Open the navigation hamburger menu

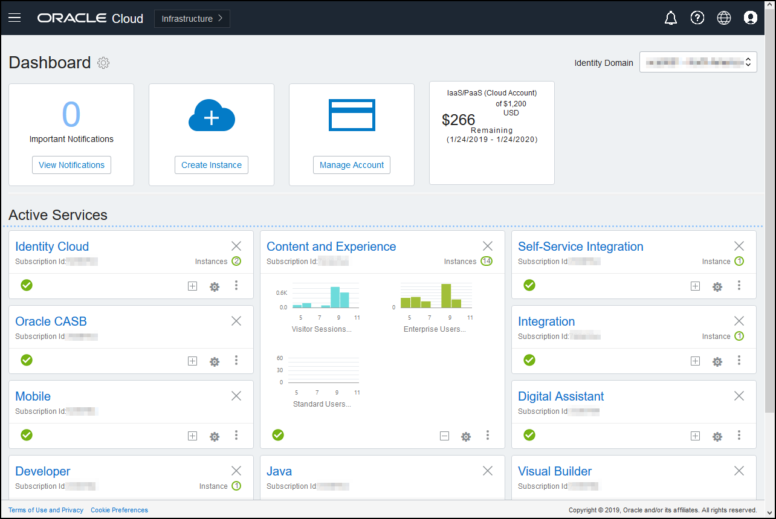pyautogui.click(x=15, y=18)
